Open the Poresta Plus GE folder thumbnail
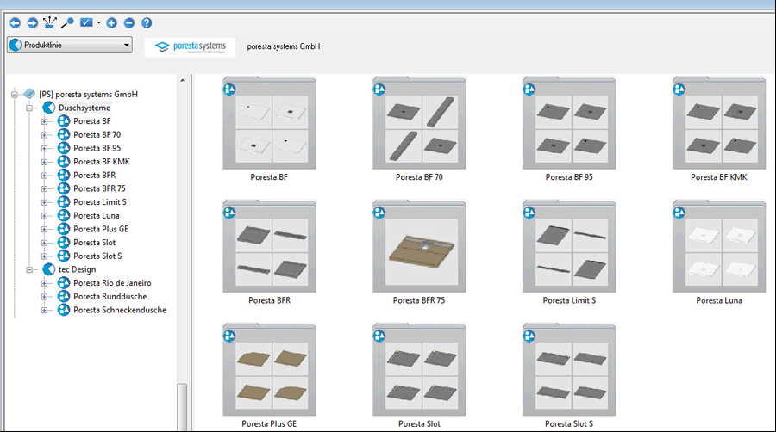 (269, 370)
